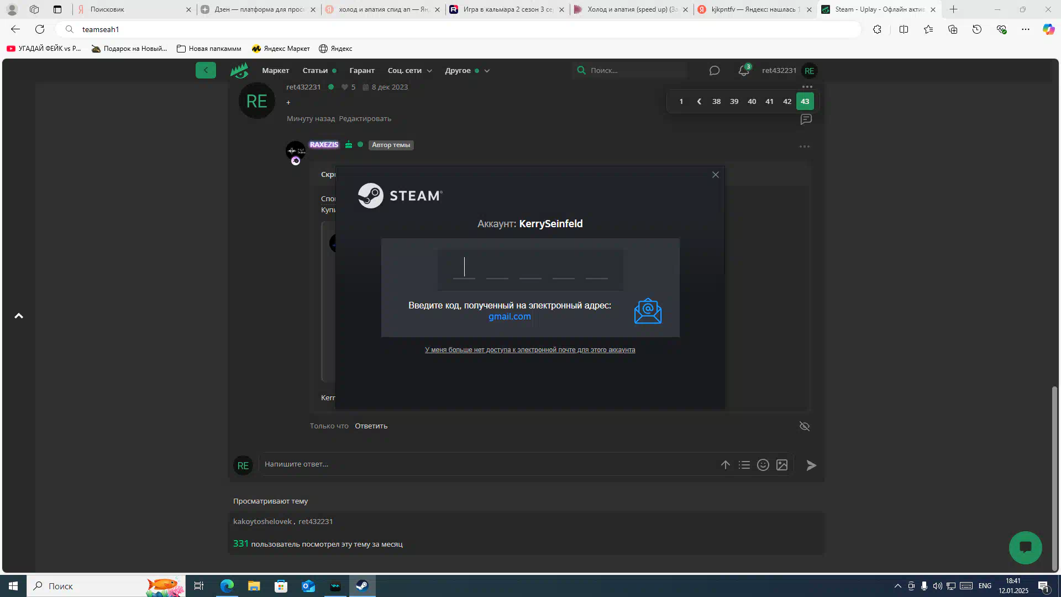The image size is (1061, 597).
Task: Open browser history icon
Action: pyautogui.click(x=977, y=29)
